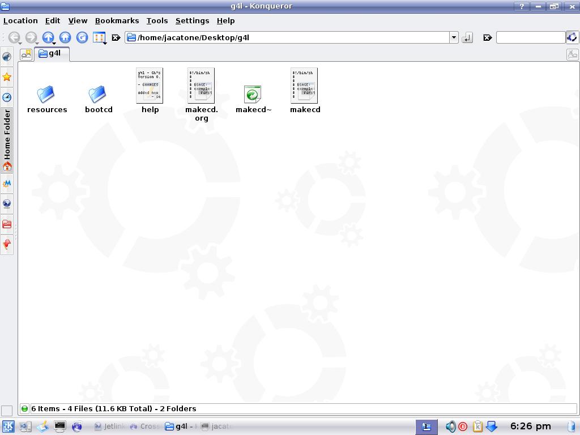Viewport: 580px width, 435px height.
Task: Reload the current folder view
Action: click(x=82, y=37)
